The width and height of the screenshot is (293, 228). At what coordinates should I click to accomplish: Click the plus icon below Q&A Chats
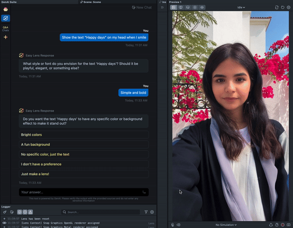(x=6, y=37)
